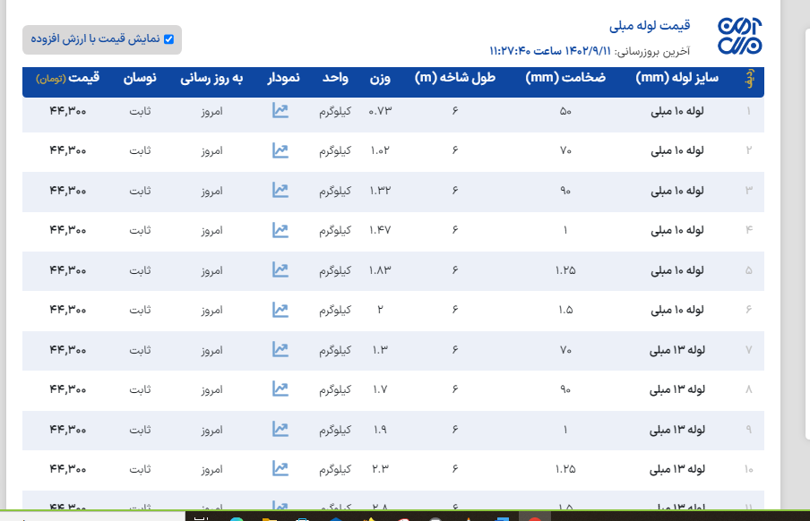
Task: View the chart icon in row 10 (weight 2.3)
Action: pyautogui.click(x=280, y=469)
